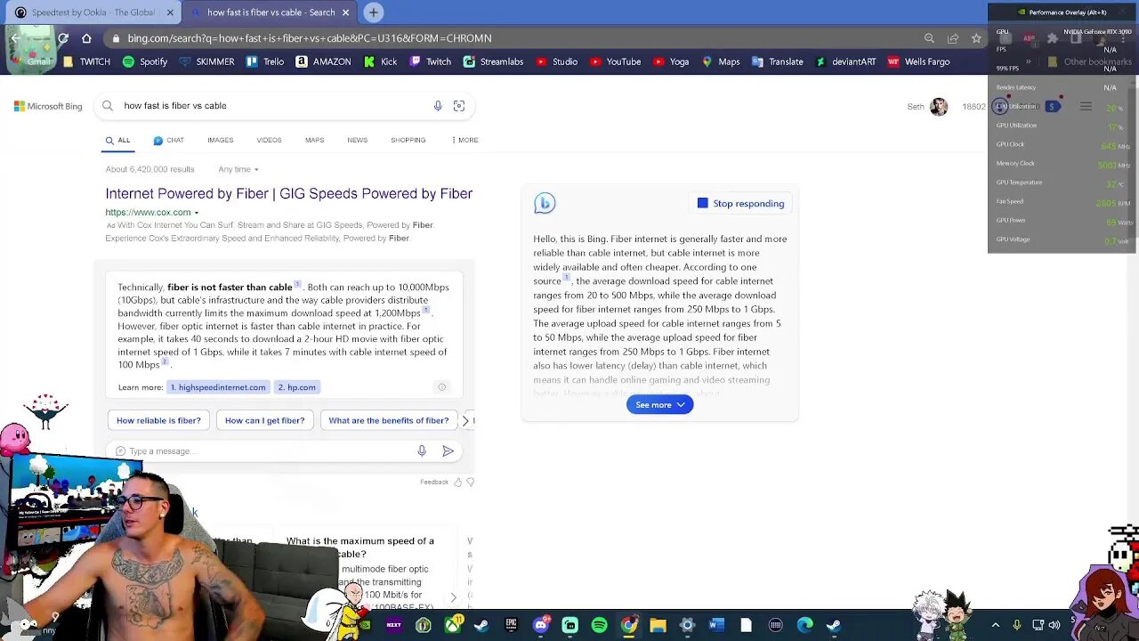Open Internet Powered by Fiber ad headline
The image size is (1139, 641).
(x=289, y=193)
